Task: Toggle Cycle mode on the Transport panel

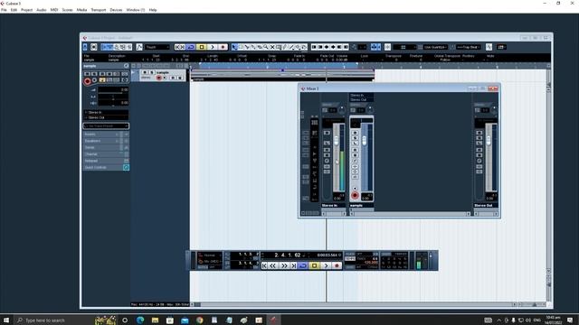Action: [x=303, y=265]
